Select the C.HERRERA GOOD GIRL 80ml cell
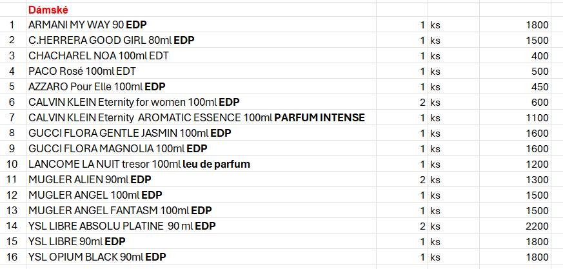This screenshot has width=563, height=269. (x=201, y=40)
